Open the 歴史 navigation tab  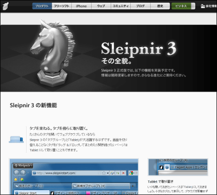pos(160,6)
